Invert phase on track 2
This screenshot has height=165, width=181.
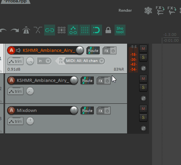coord(143,98)
